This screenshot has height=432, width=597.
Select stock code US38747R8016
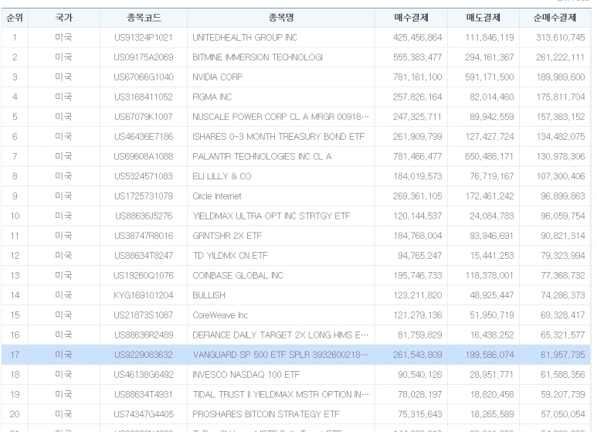pyautogui.click(x=144, y=236)
